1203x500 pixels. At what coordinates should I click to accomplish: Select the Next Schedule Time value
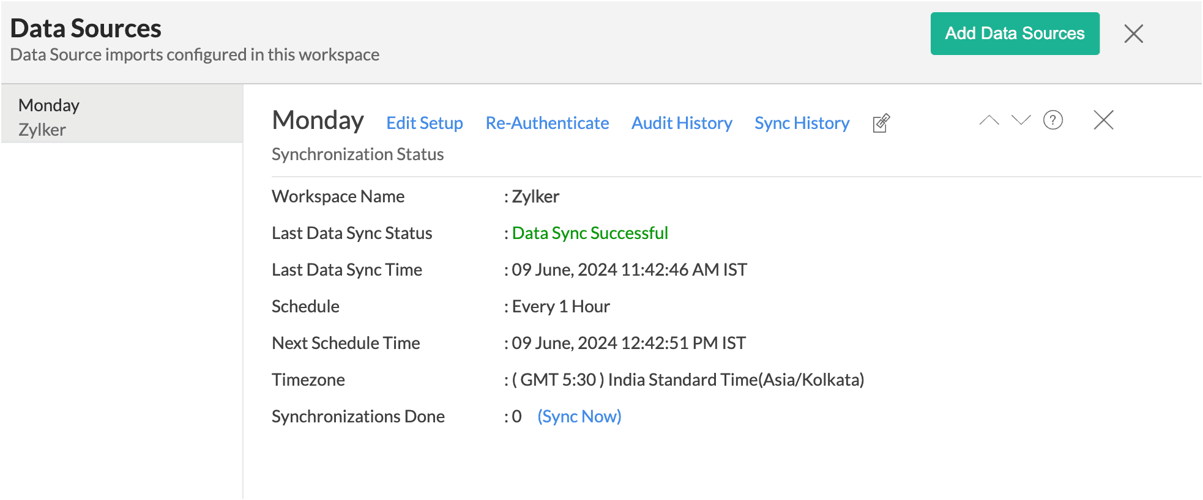[628, 343]
